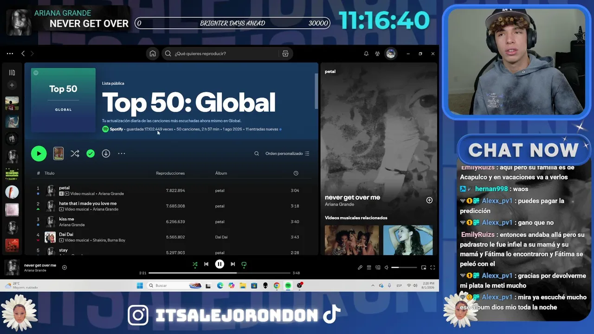This screenshot has height=334, width=594.
Task: Pause the current song
Action: (220, 264)
